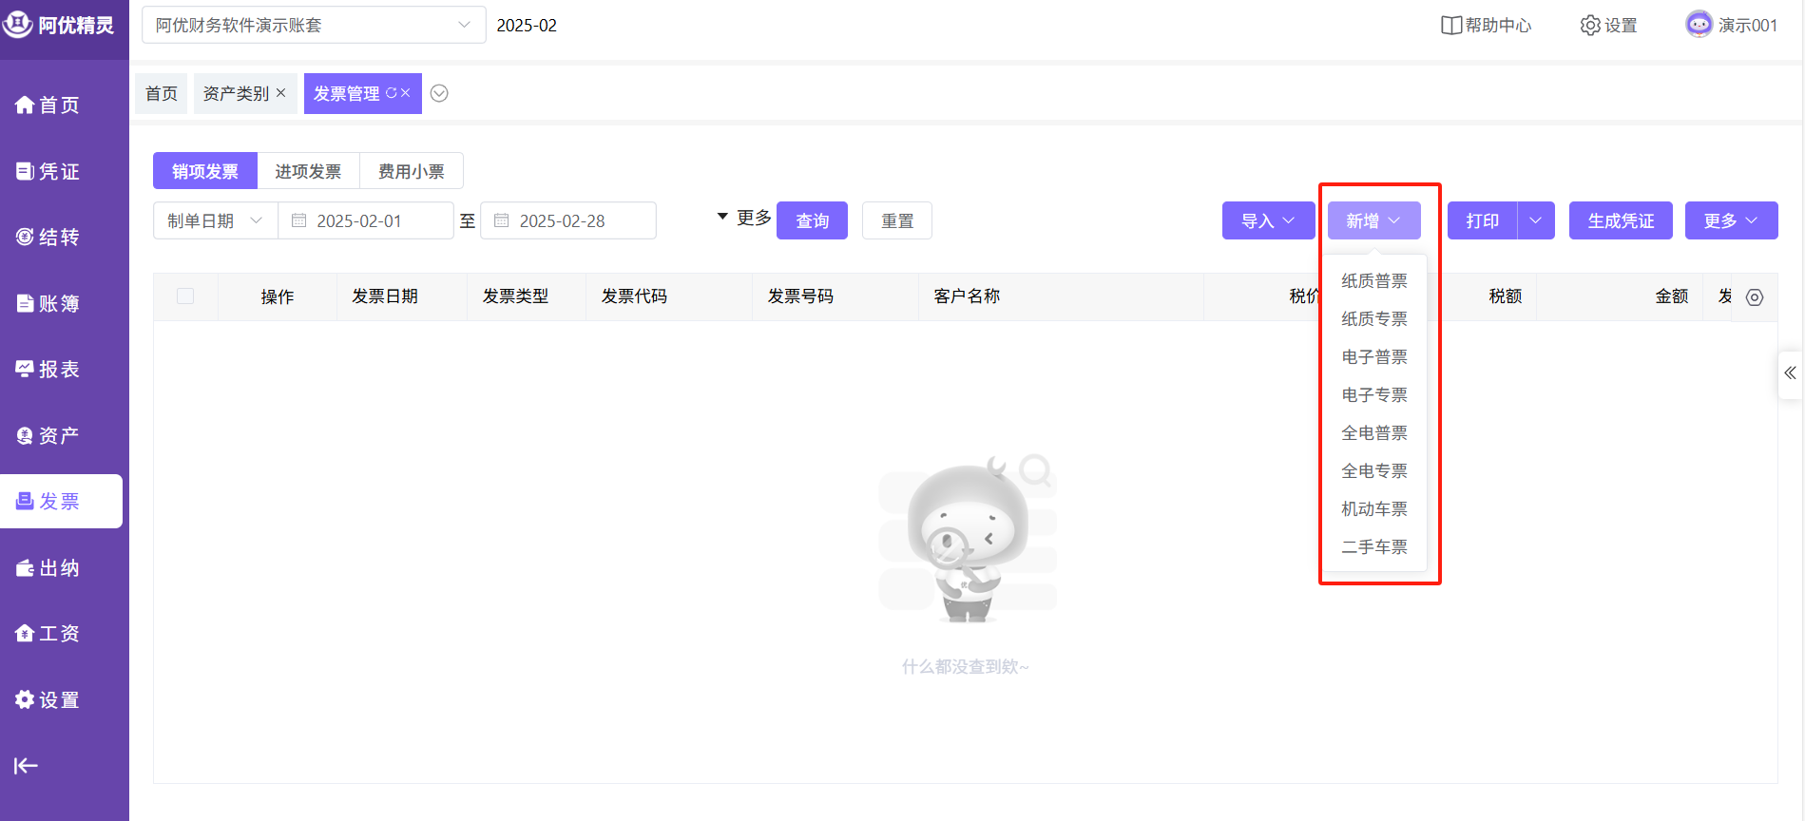Open the account set dropdown 阿优财务软件演示账套
This screenshot has height=821, width=1805.
pos(314,26)
